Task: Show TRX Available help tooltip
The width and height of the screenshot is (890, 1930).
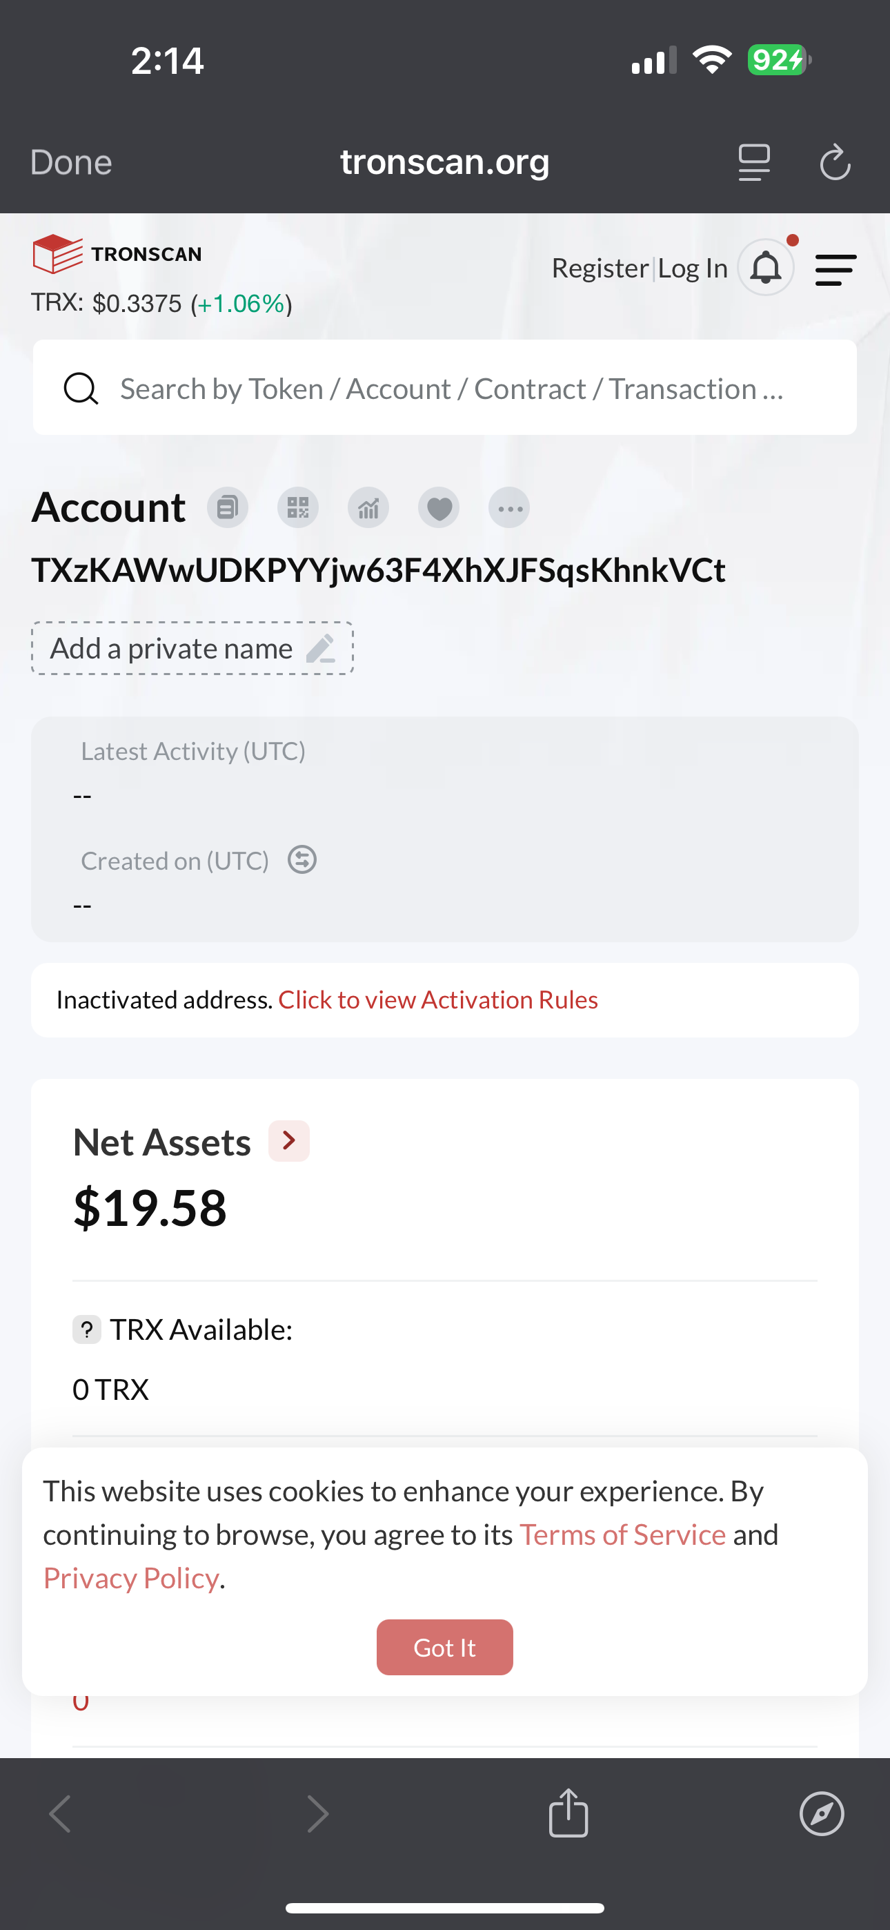Action: (x=87, y=1330)
